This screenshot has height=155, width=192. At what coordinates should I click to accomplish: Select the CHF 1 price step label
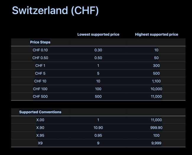40,66
